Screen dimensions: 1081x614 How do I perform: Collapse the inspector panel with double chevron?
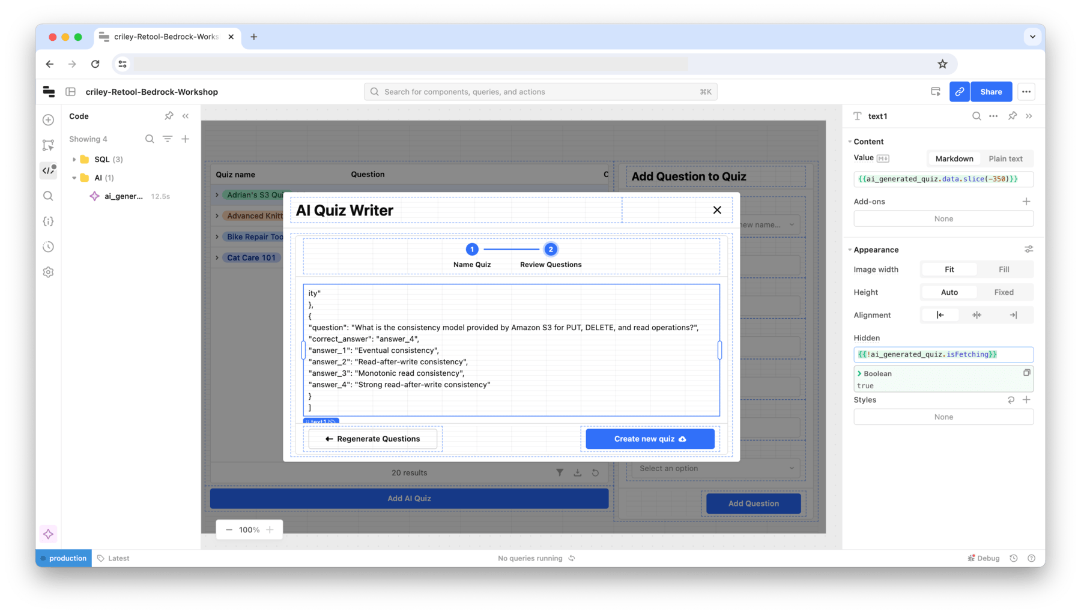click(x=1029, y=116)
